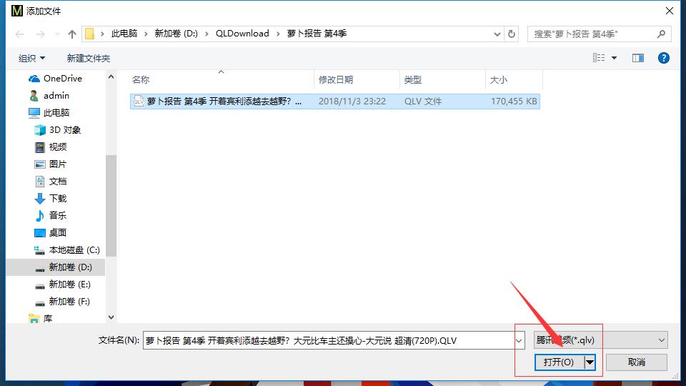Click the folder icon in address bar
Viewport: 686px width, 386px height.
point(90,34)
